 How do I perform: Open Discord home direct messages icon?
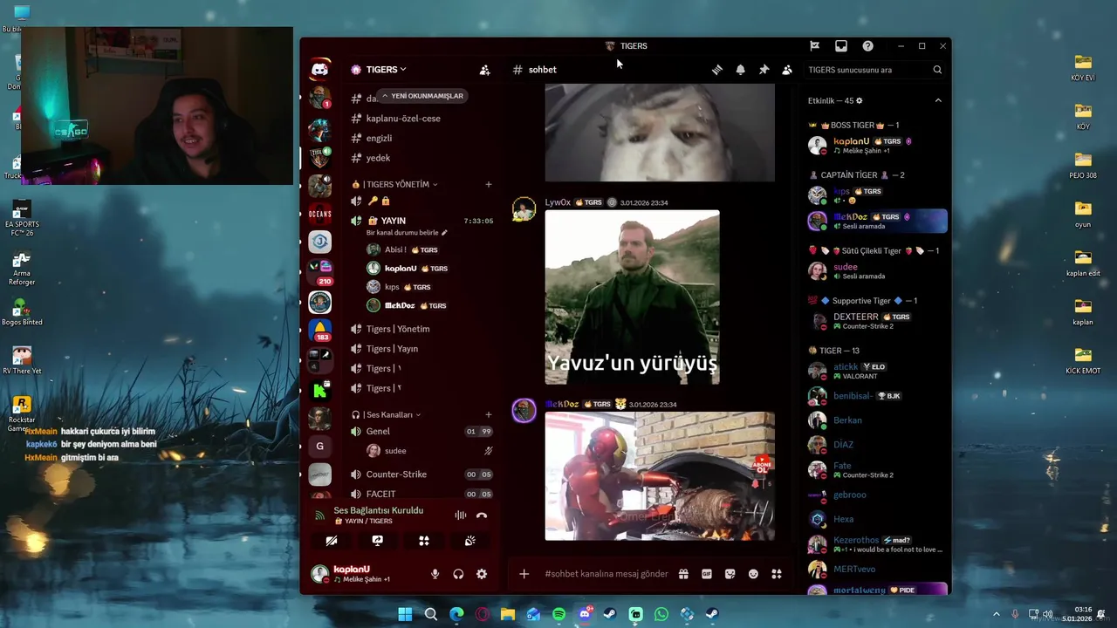[320, 70]
